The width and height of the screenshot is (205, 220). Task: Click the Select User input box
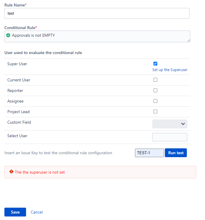(x=170, y=137)
